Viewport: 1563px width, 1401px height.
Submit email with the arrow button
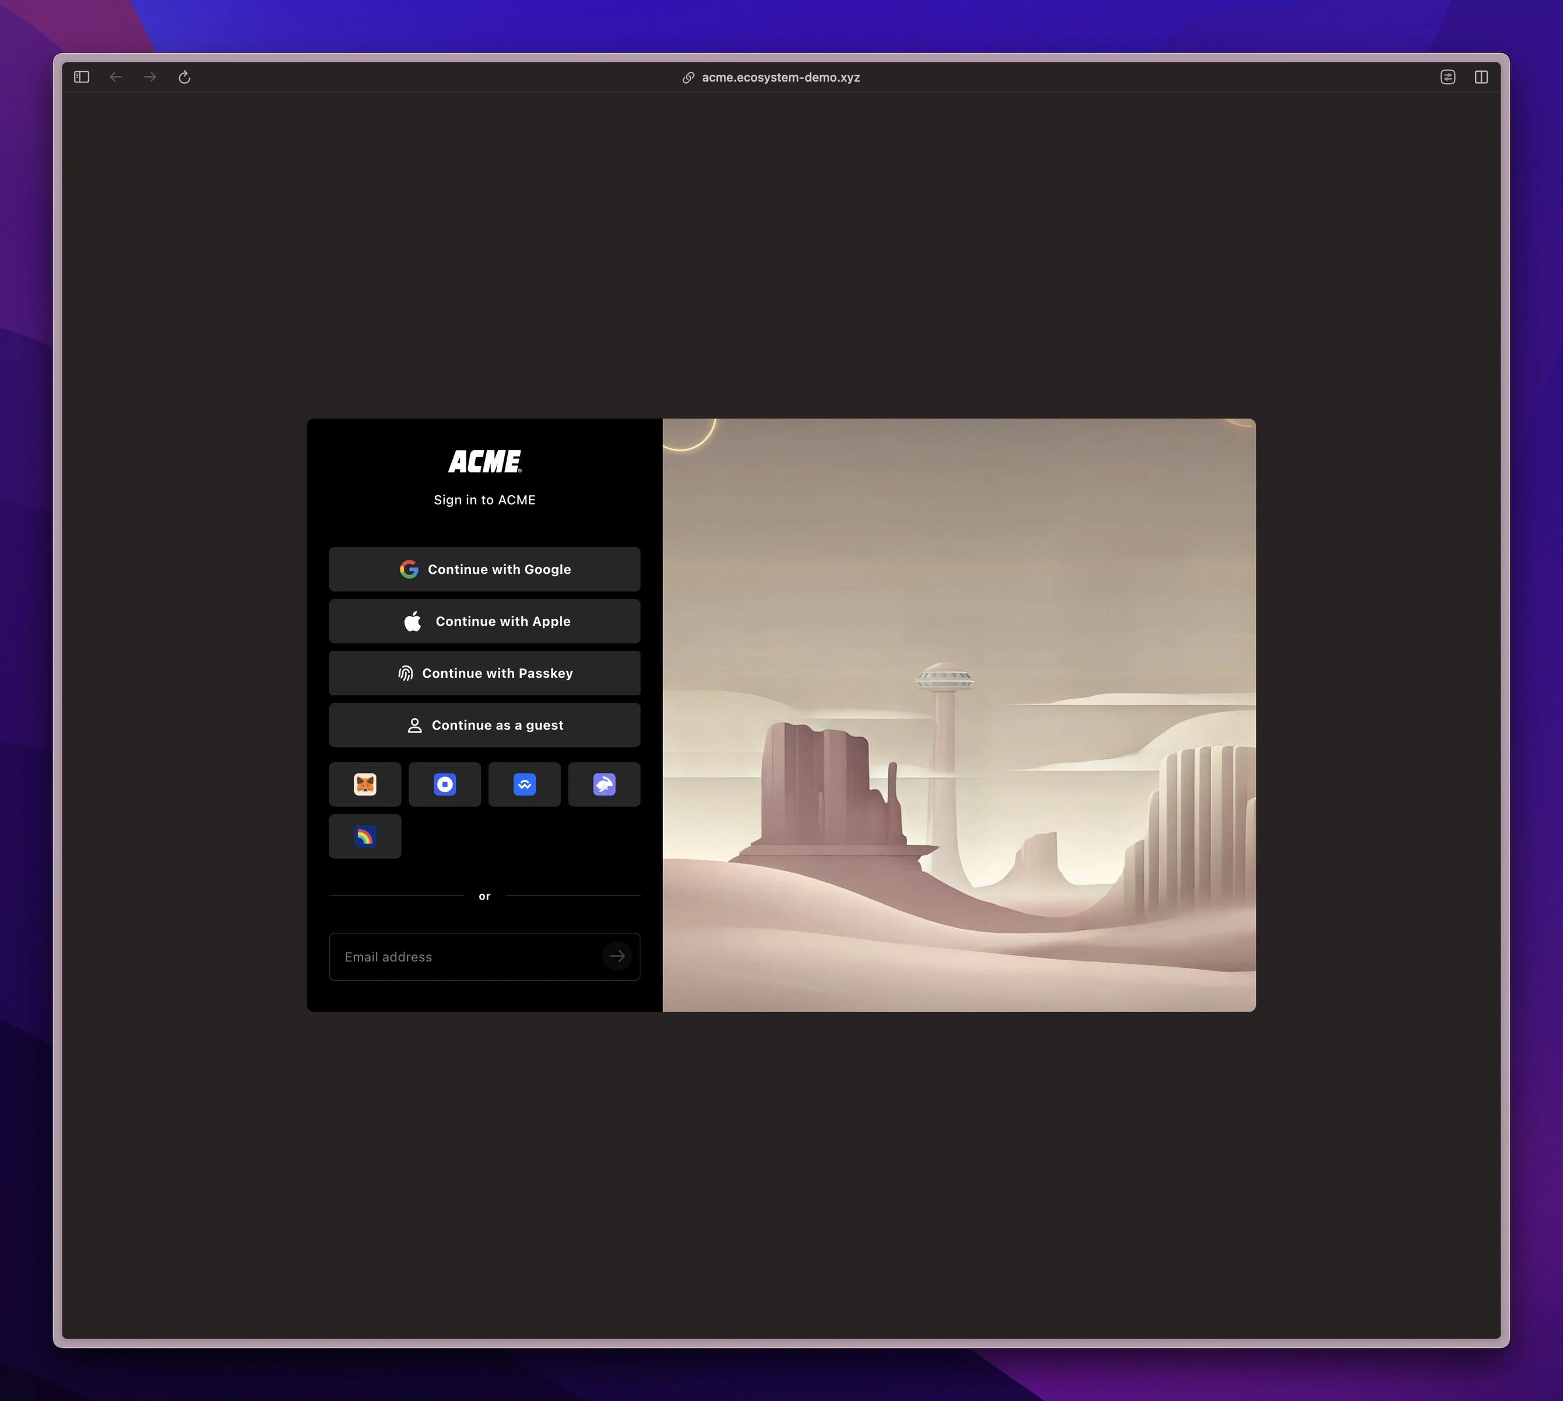(x=617, y=957)
